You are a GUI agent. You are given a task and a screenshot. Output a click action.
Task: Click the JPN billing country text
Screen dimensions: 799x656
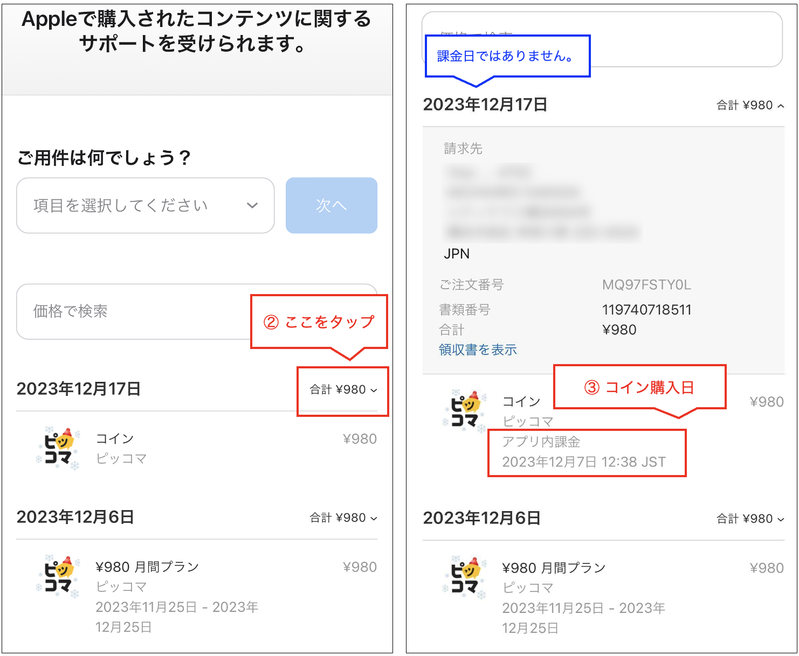(457, 253)
